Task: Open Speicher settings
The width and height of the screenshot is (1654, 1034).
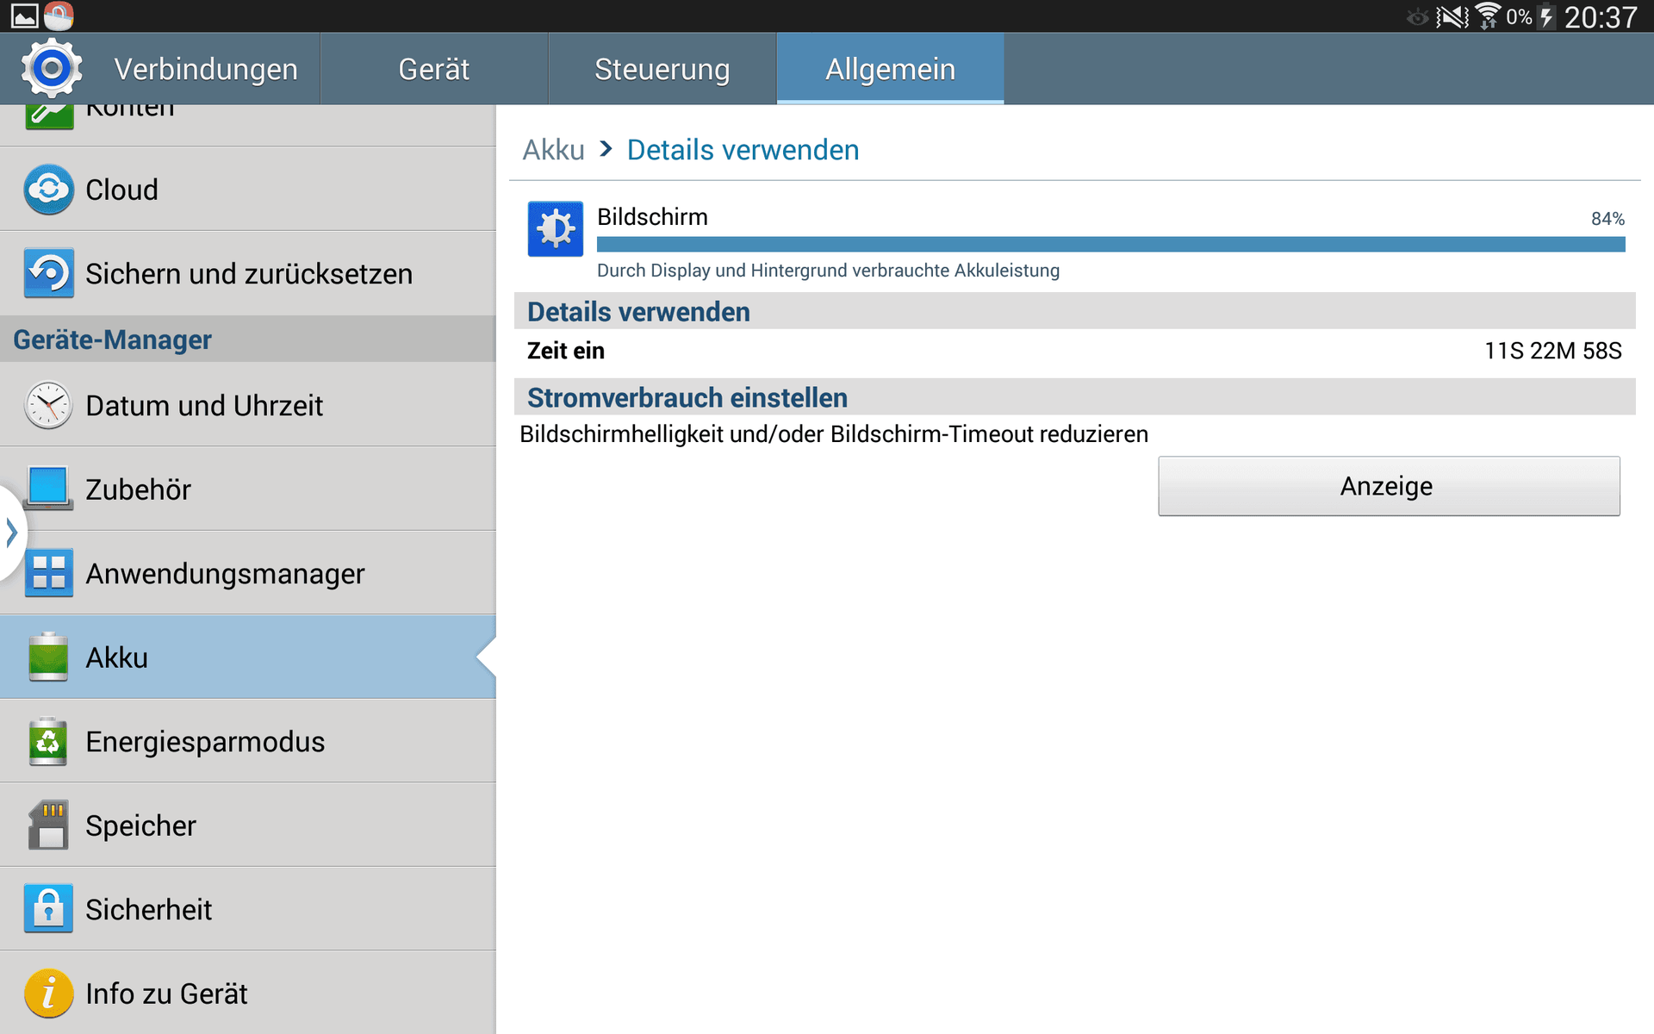Action: click(x=248, y=825)
